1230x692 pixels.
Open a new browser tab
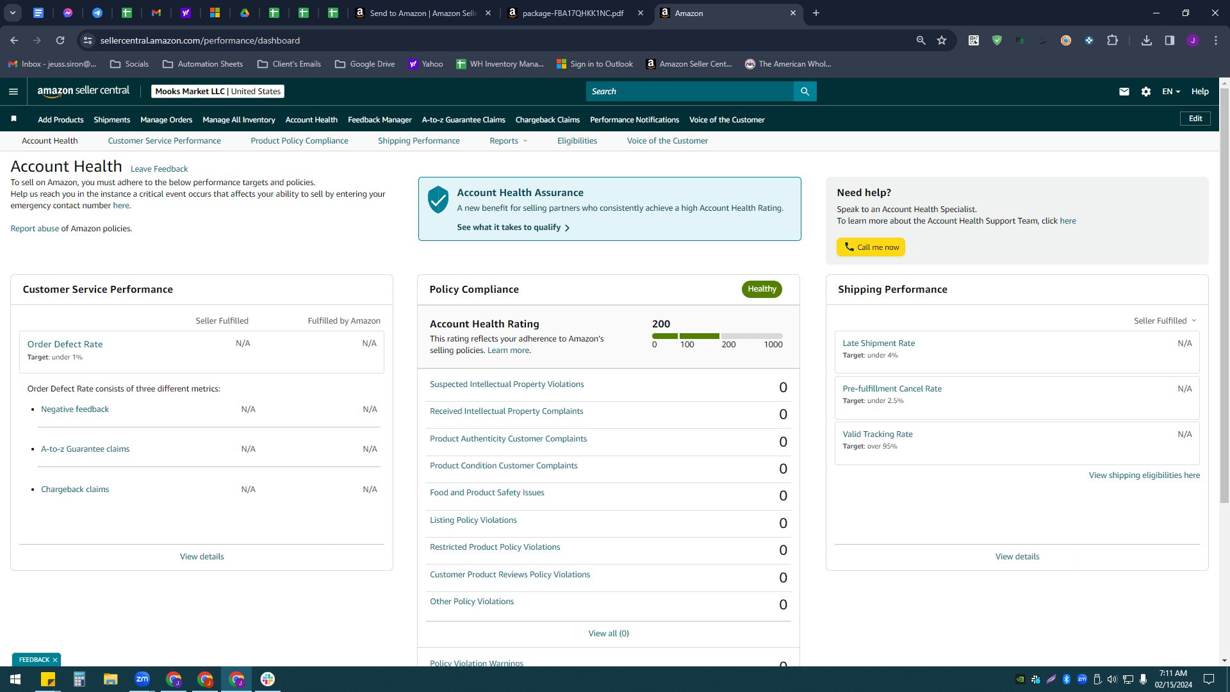point(816,13)
